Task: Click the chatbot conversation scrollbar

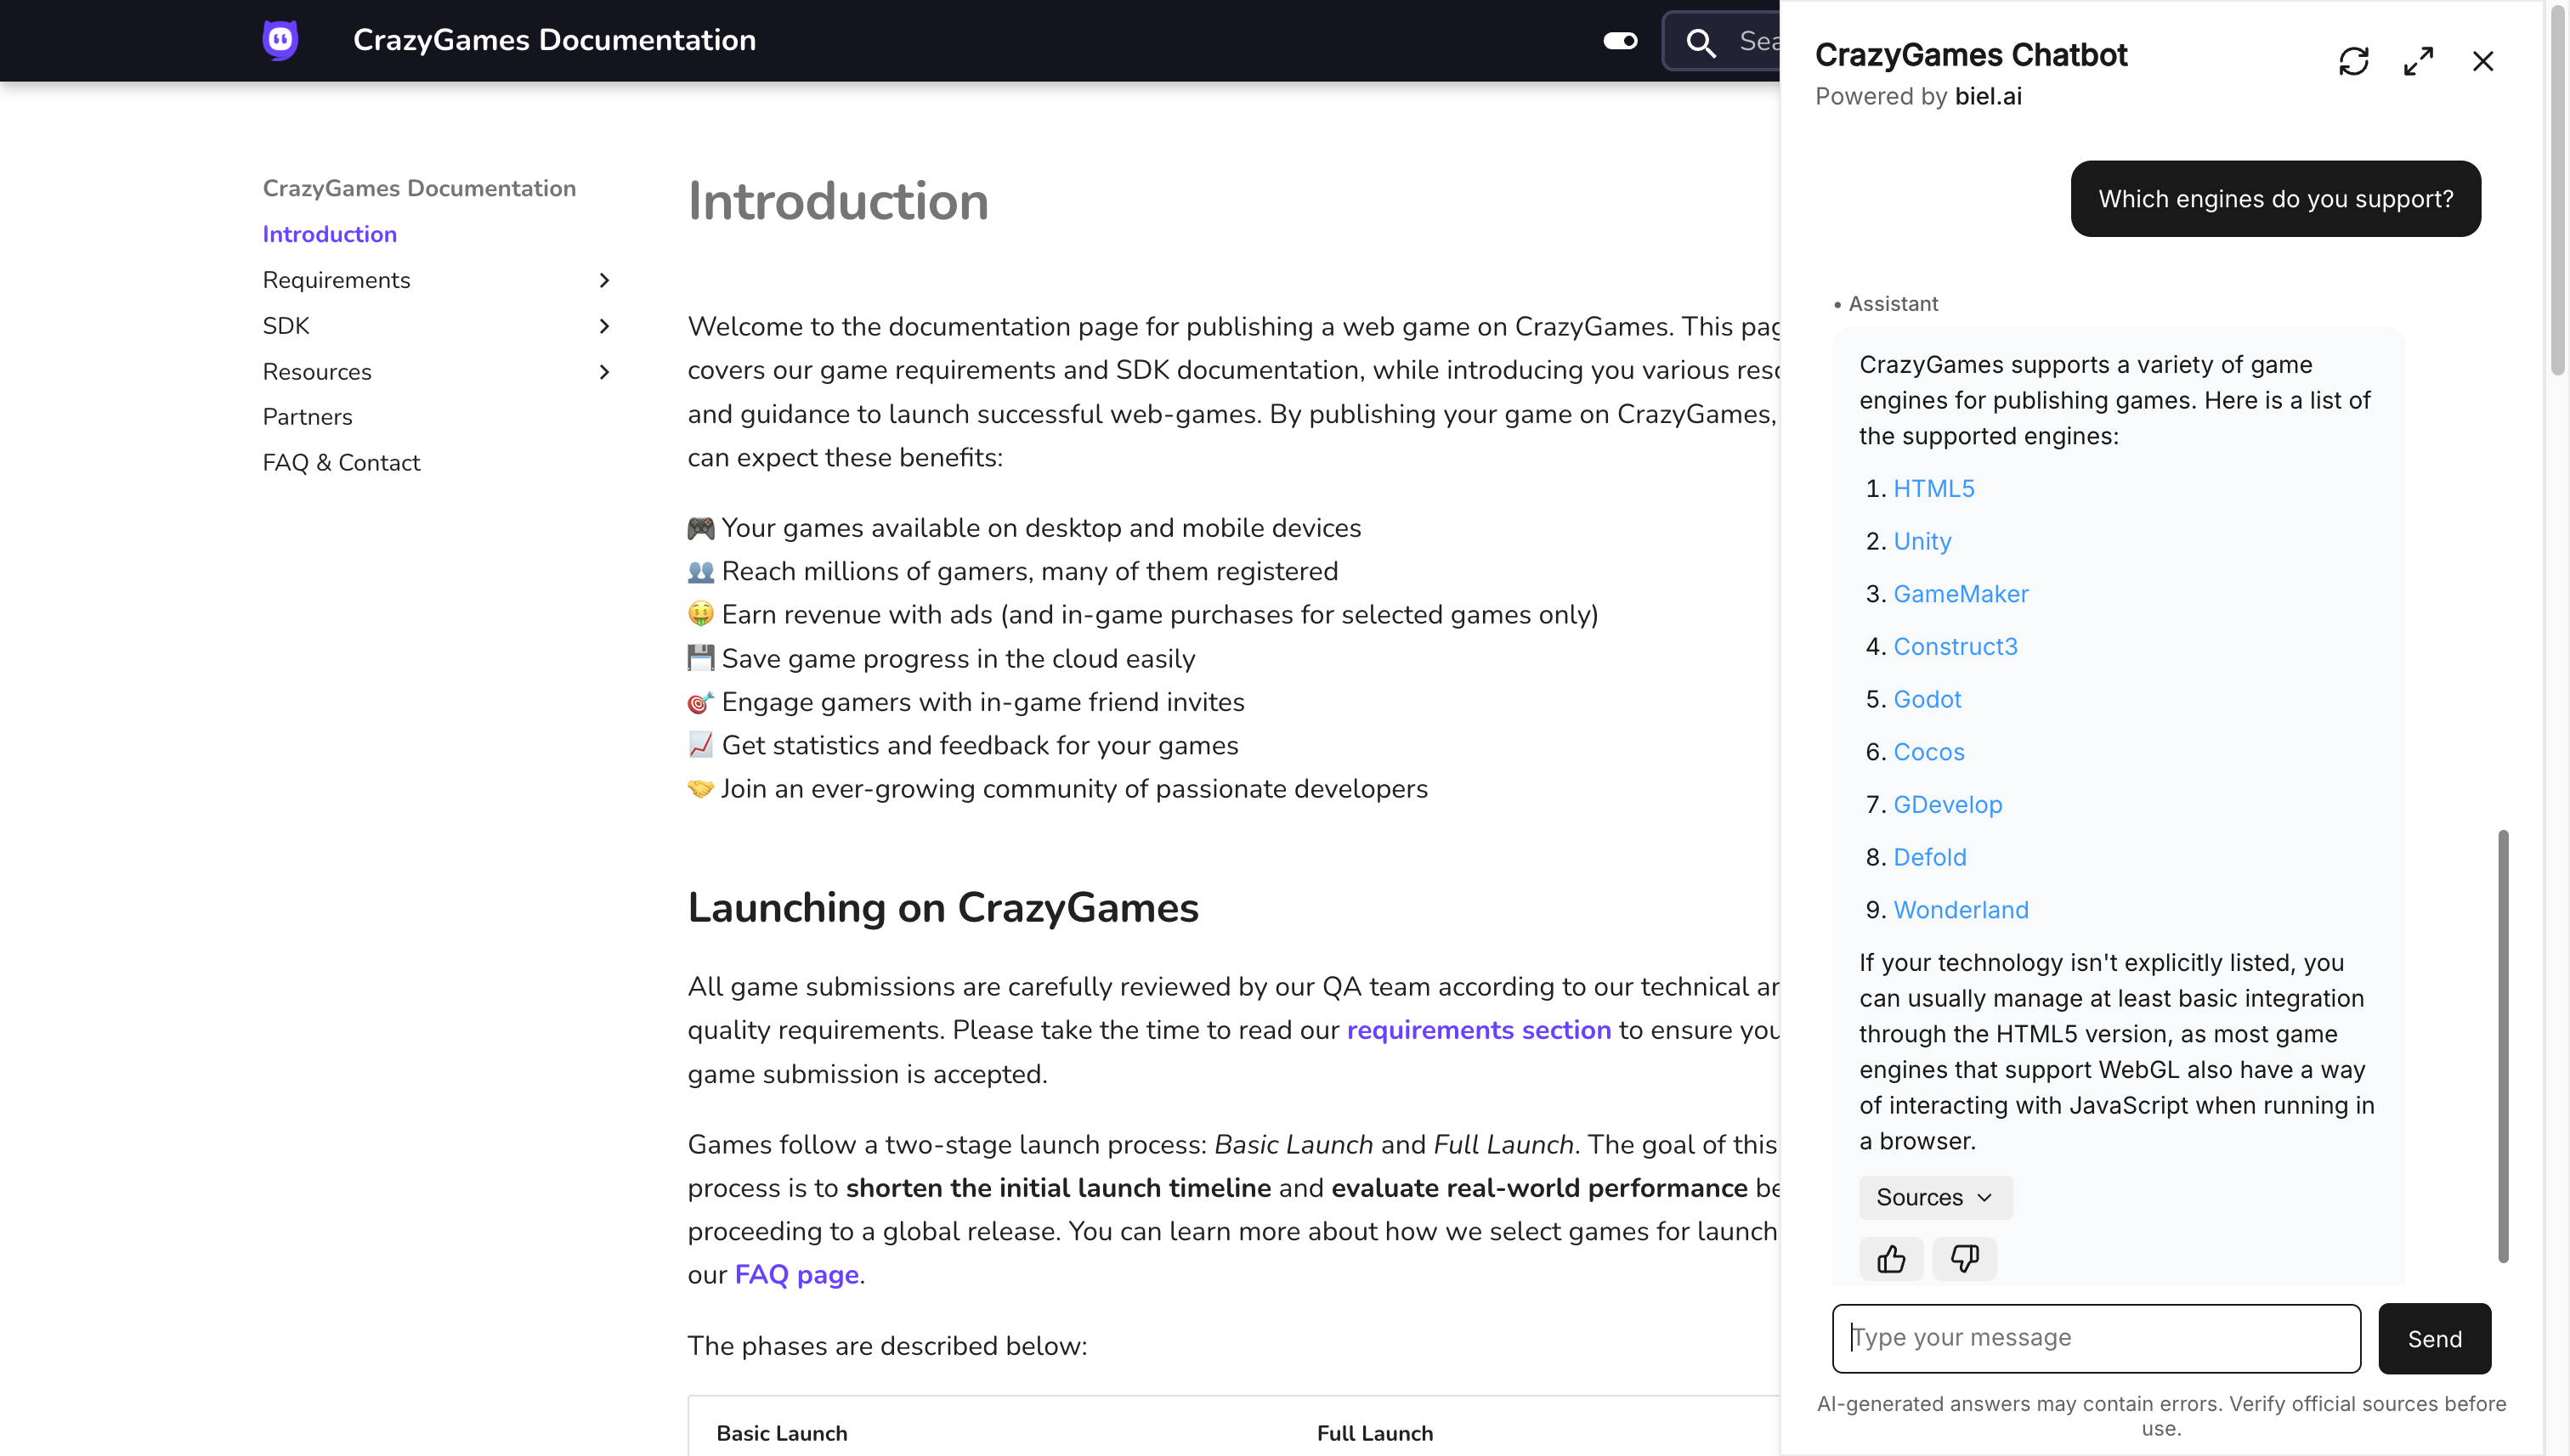Action: pyautogui.click(x=2503, y=1045)
